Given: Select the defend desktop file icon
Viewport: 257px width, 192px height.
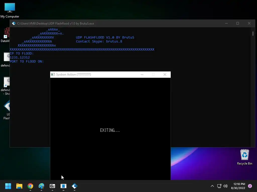Looking at the screenshot, I should (x=5, y=59).
